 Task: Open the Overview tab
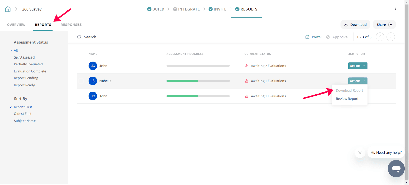click(16, 25)
